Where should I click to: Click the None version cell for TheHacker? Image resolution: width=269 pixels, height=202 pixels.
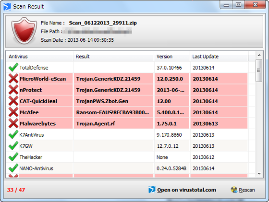(162, 157)
